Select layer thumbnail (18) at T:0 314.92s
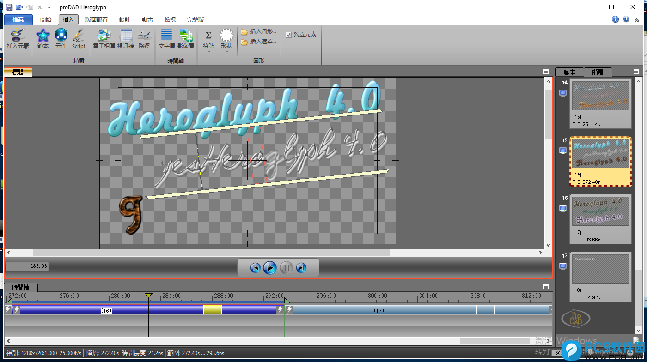647x362 pixels. [600, 277]
